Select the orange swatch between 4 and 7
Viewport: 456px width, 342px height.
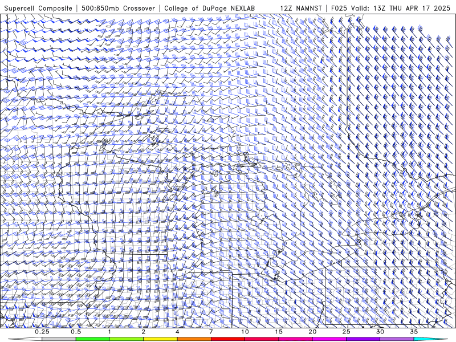194,339
